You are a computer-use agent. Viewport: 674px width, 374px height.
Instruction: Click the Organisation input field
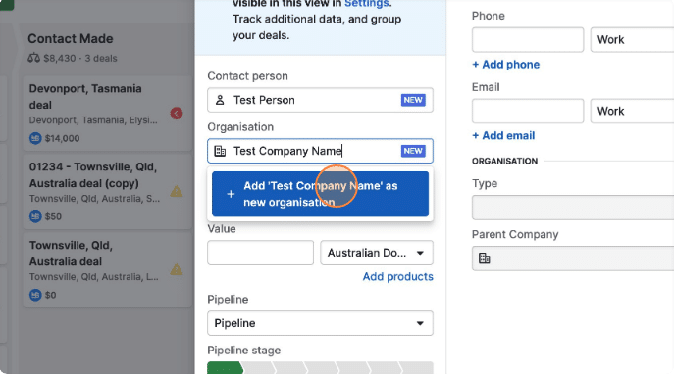click(x=320, y=151)
